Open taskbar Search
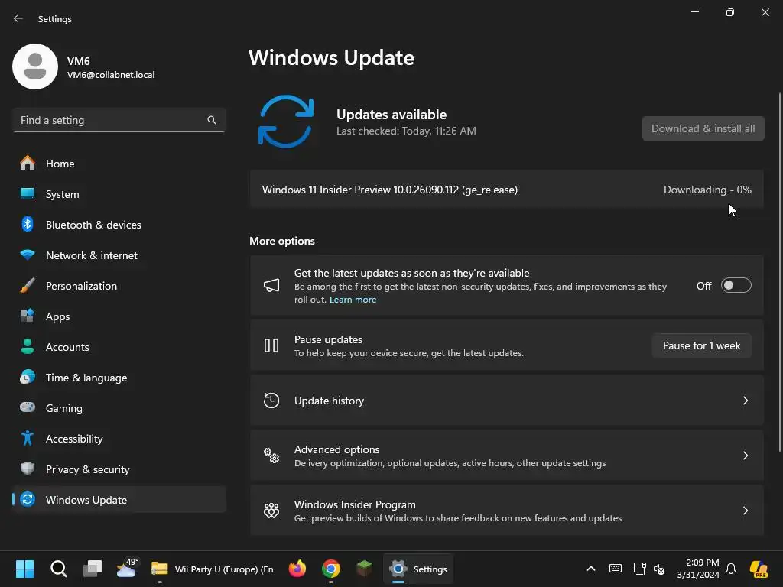Image resolution: width=783 pixels, height=587 pixels. coord(58,569)
